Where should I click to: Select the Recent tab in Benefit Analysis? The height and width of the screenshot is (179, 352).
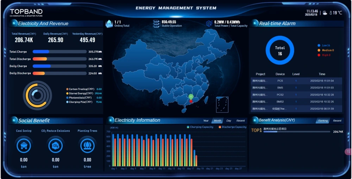tap(337, 121)
